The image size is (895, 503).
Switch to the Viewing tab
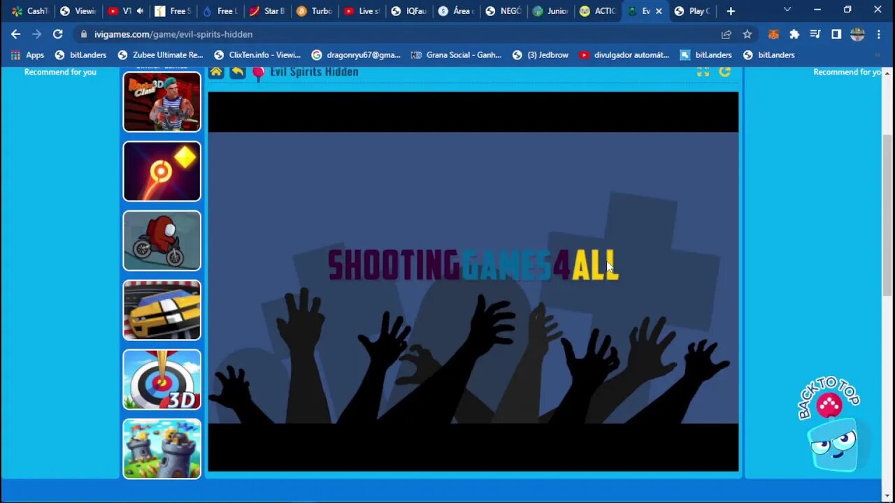pyautogui.click(x=77, y=11)
